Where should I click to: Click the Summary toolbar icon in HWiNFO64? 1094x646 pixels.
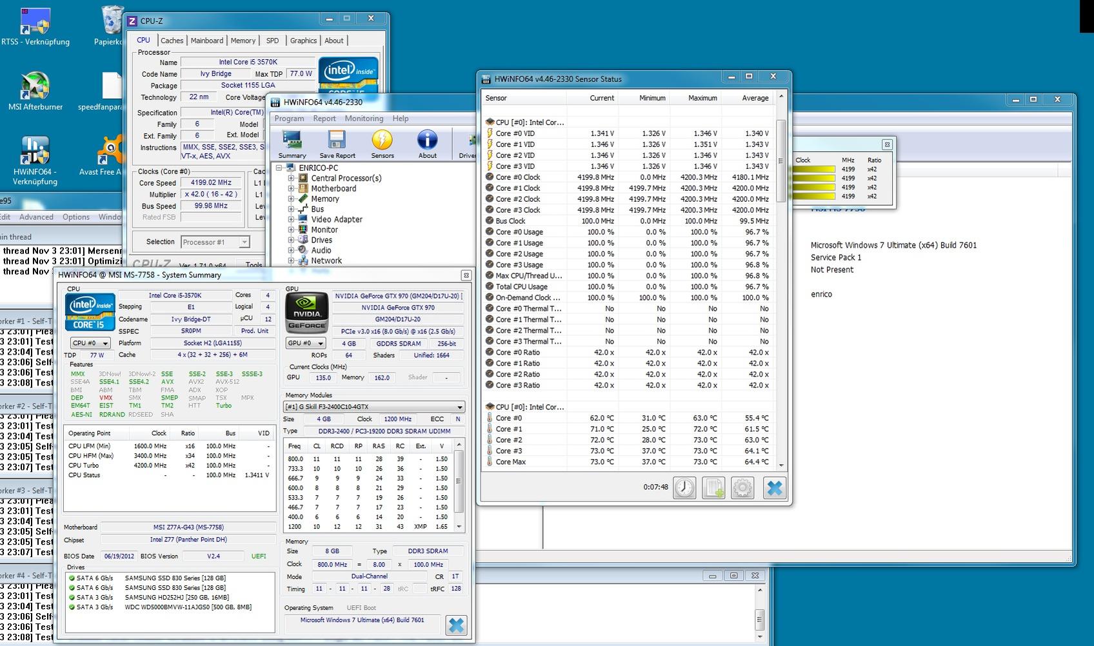[x=292, y=144]
